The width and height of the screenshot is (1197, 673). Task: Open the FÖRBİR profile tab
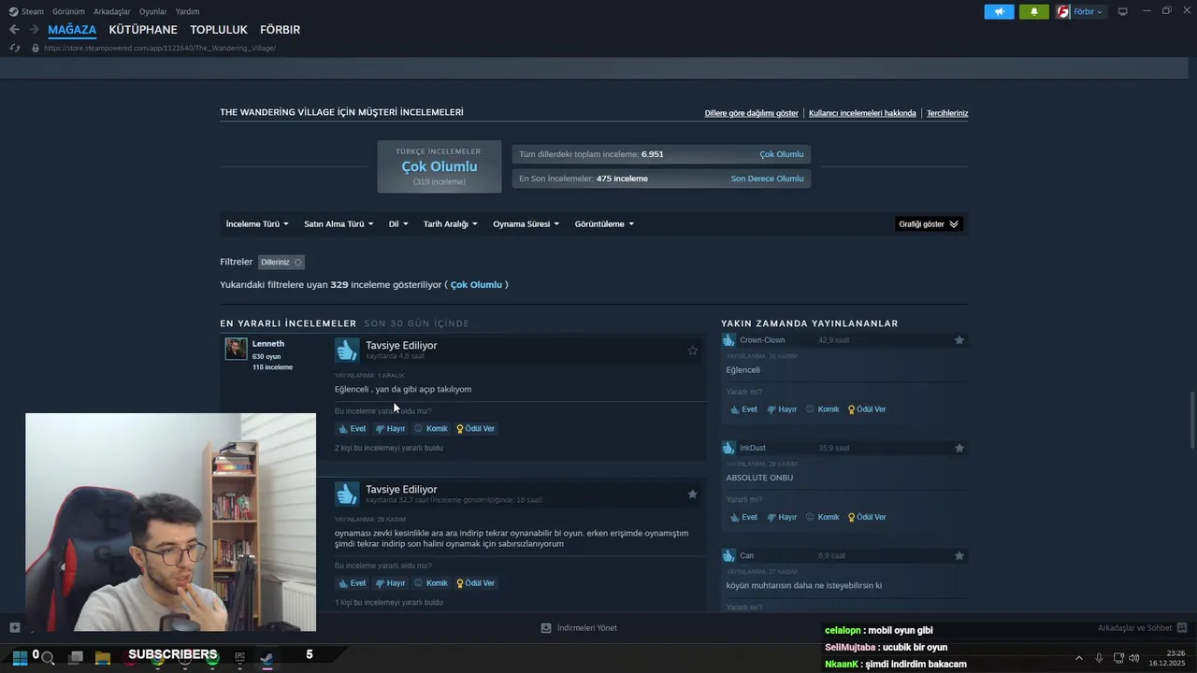pos(281,30)
